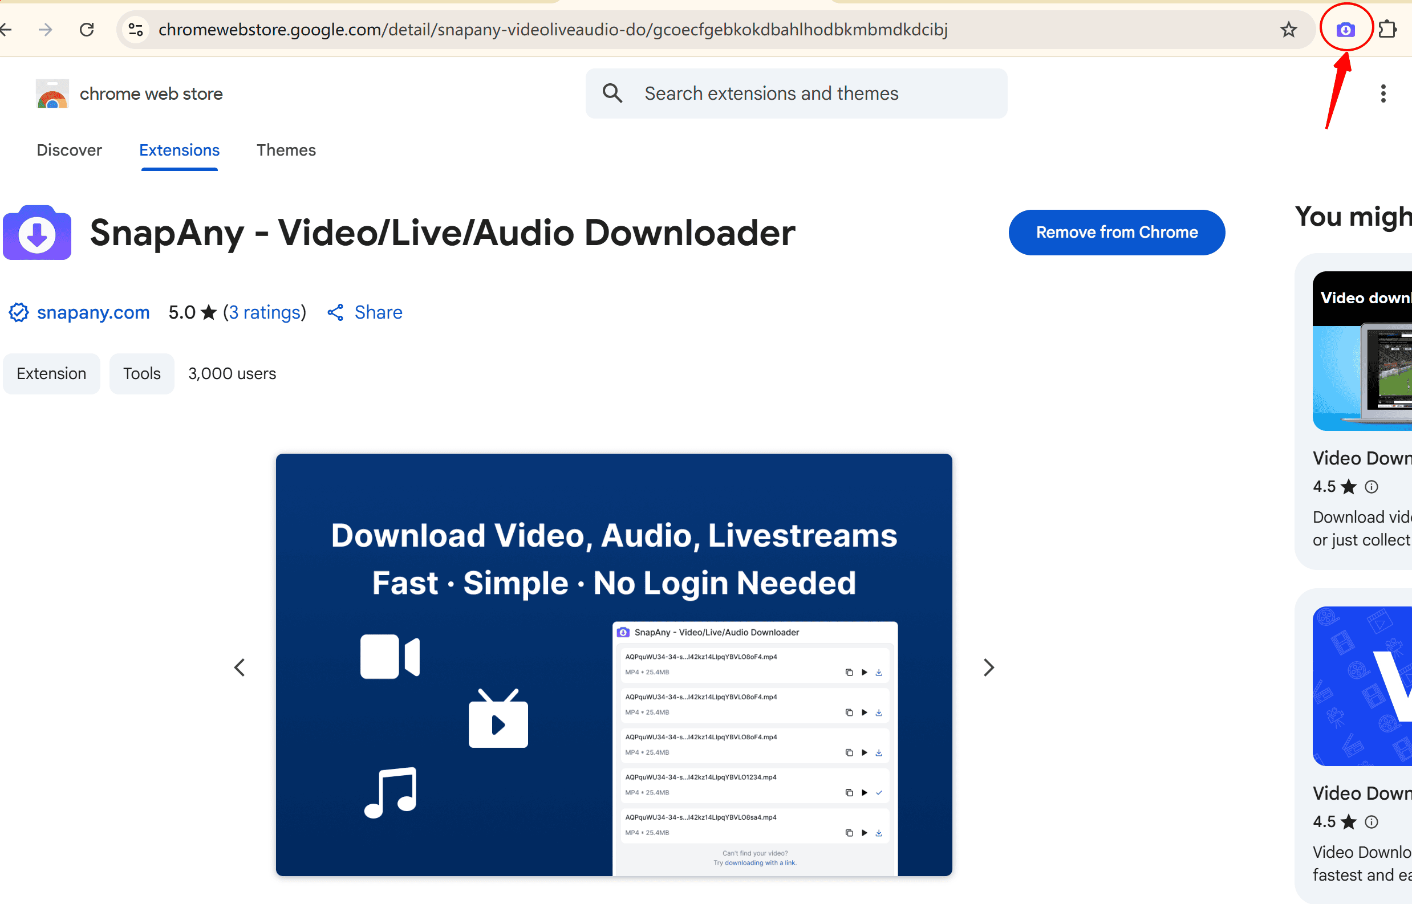Reload the current page
This screenshot has height=904, width=1412.
point(87,29)
